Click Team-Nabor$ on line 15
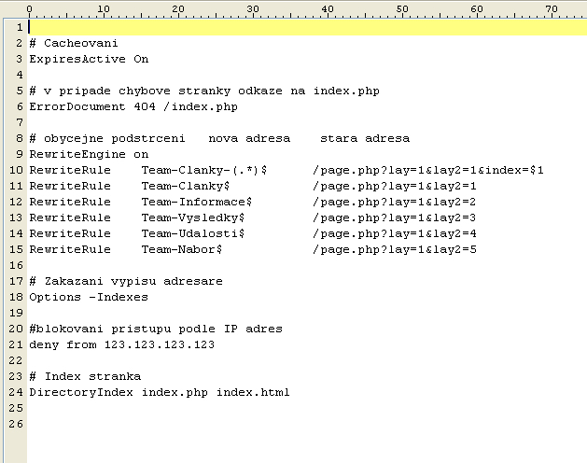 click(182, 249)
